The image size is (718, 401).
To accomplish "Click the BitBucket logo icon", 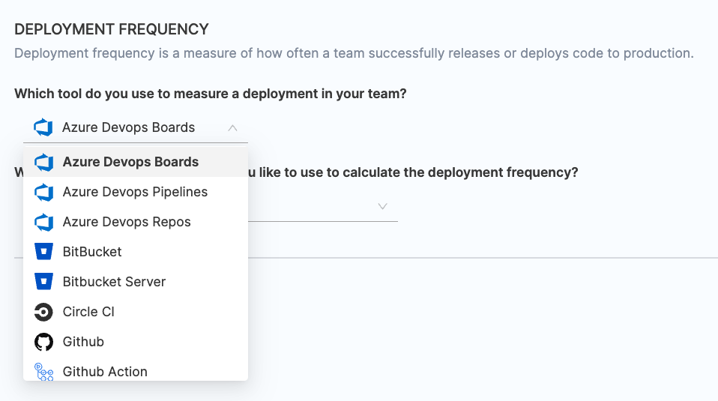I will 43,252.
